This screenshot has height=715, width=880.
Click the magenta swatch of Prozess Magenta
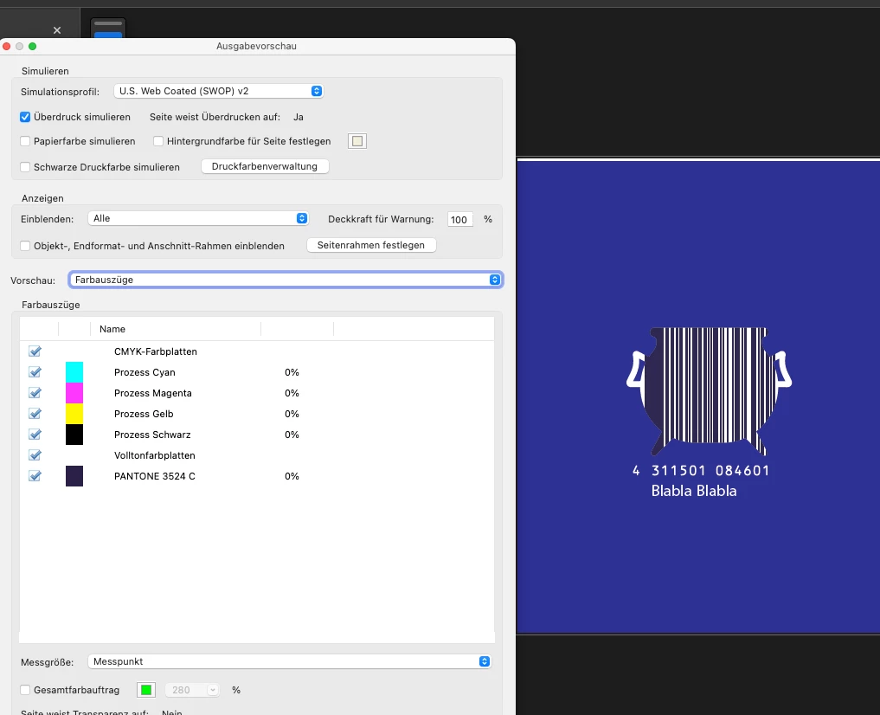point(74,393)
